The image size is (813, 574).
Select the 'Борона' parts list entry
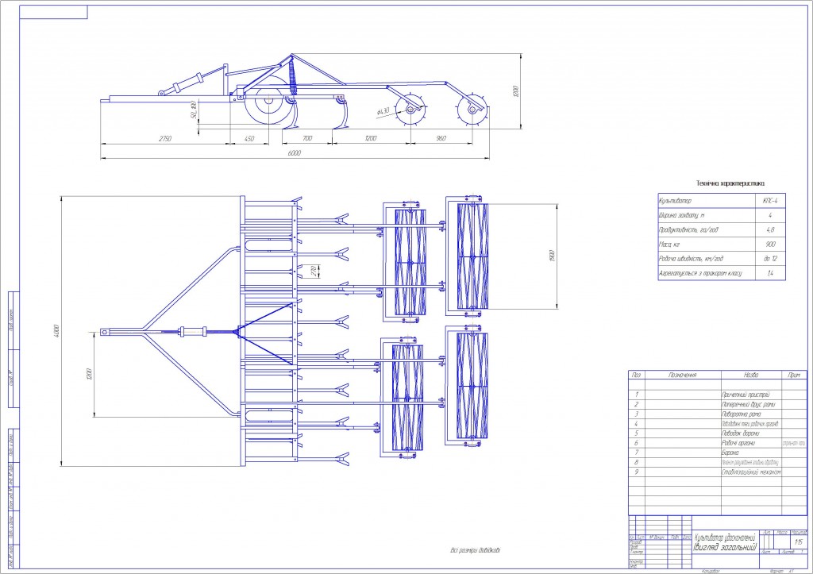tap(730, 453)
